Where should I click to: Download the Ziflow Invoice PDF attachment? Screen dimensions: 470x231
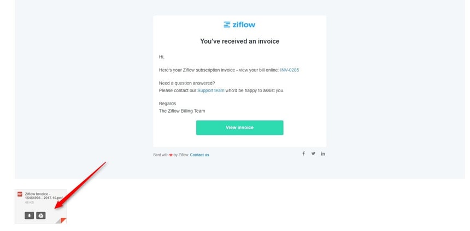(x=30, y=216)
